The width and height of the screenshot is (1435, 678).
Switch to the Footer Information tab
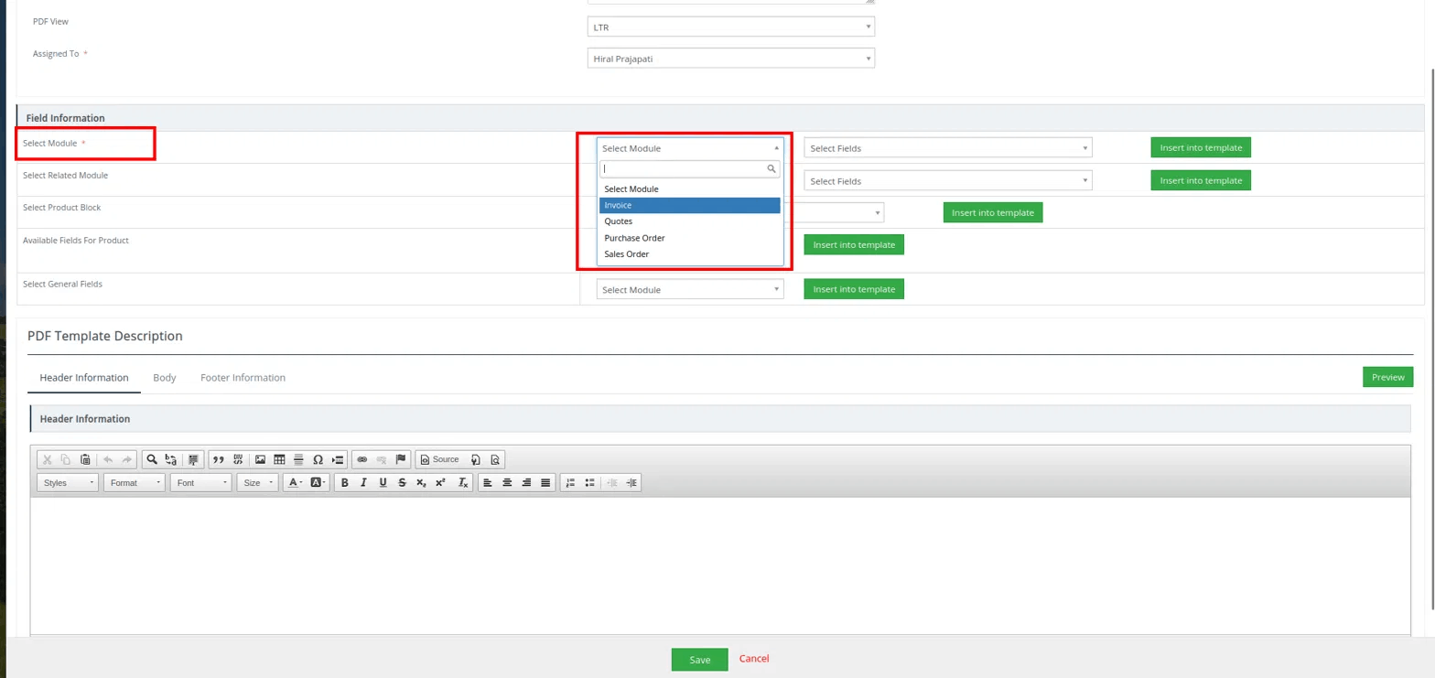pyautogui.click(x=243, y=377)
